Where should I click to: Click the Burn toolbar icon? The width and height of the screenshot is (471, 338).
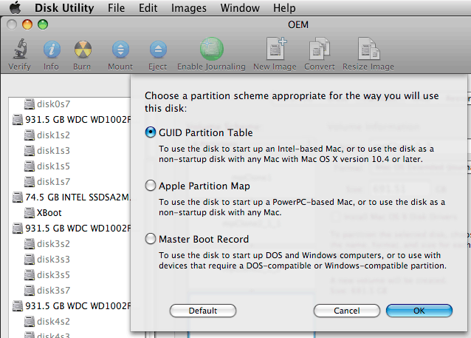(x=83, y=50)
